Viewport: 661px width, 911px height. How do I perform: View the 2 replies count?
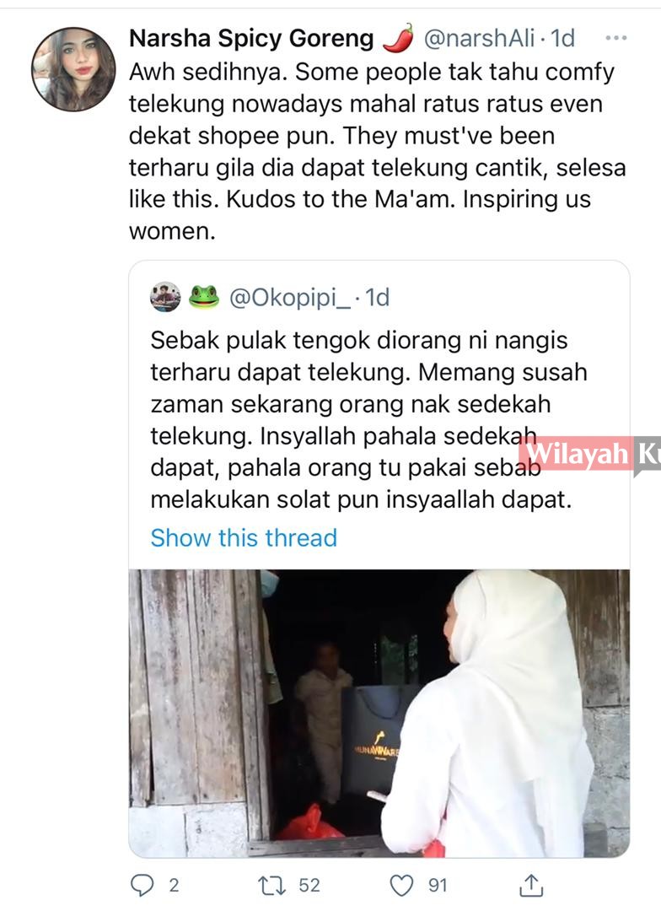174,886
